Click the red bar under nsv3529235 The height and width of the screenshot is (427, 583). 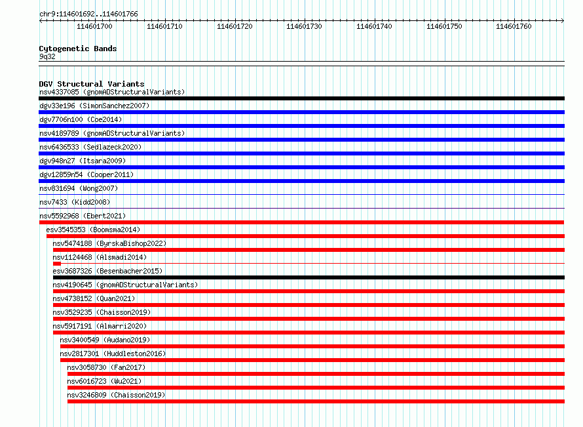[309, 319]
